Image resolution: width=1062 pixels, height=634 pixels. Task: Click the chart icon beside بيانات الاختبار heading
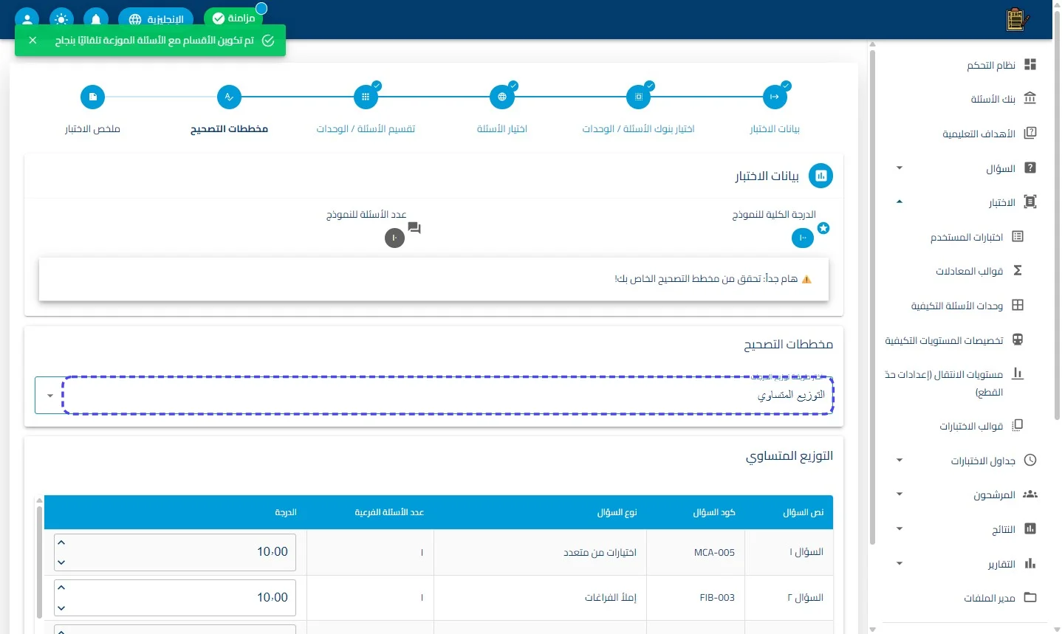coord(821,176)
